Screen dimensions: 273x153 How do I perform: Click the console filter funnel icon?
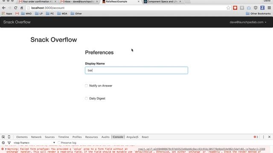(9, 143)
